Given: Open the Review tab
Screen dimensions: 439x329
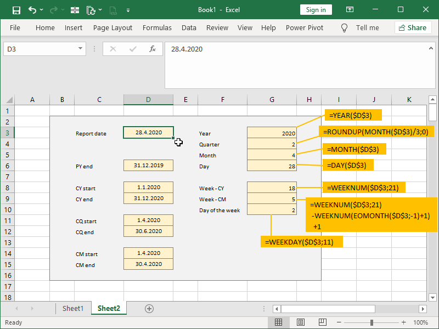Looking at the screenshot, I should [x=217, y=28].
